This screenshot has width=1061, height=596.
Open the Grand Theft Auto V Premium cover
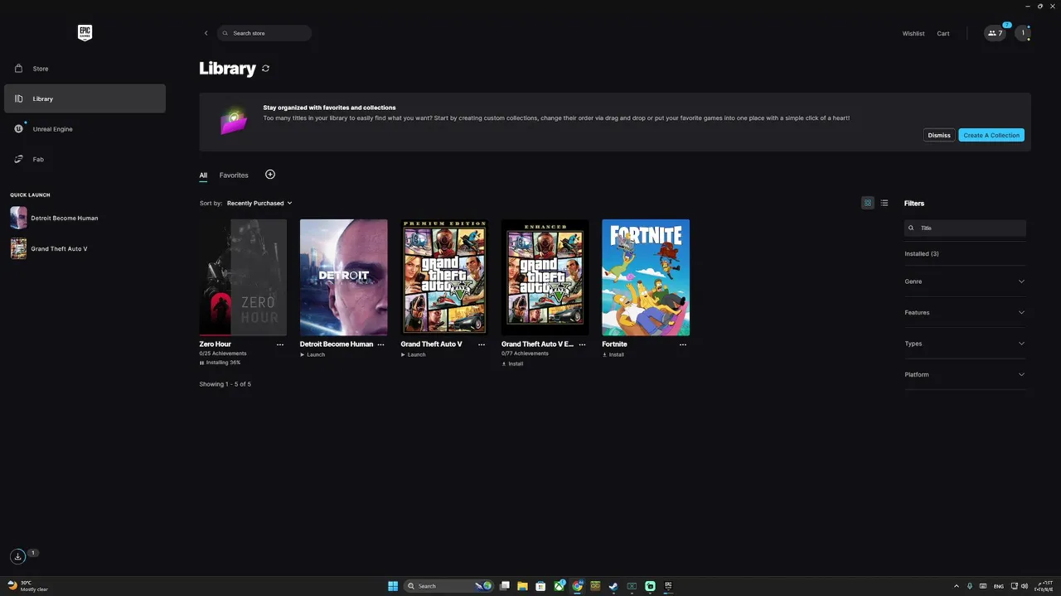(x=444, y=277)
